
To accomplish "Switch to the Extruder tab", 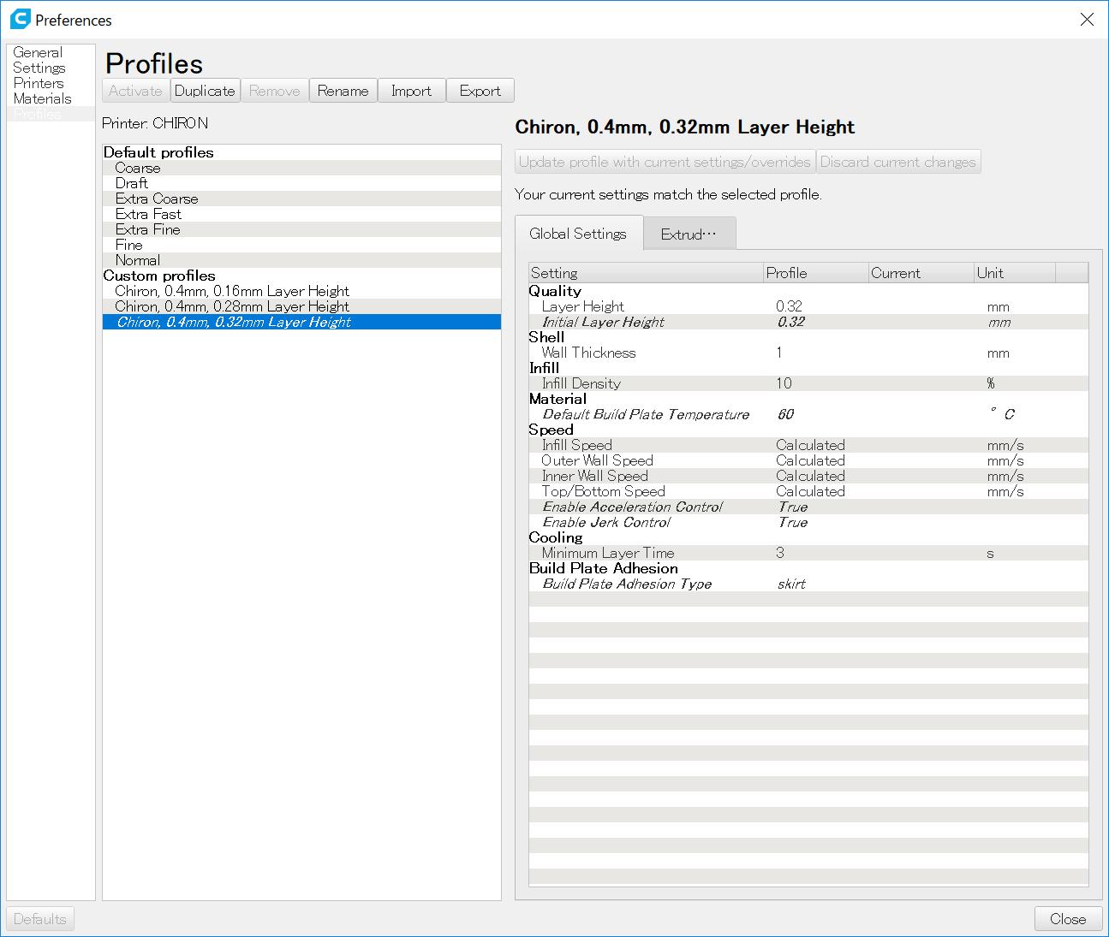I will coord(689,234).
